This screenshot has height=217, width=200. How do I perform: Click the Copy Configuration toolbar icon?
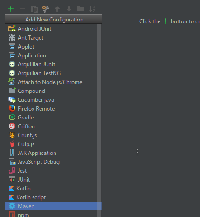34,9
